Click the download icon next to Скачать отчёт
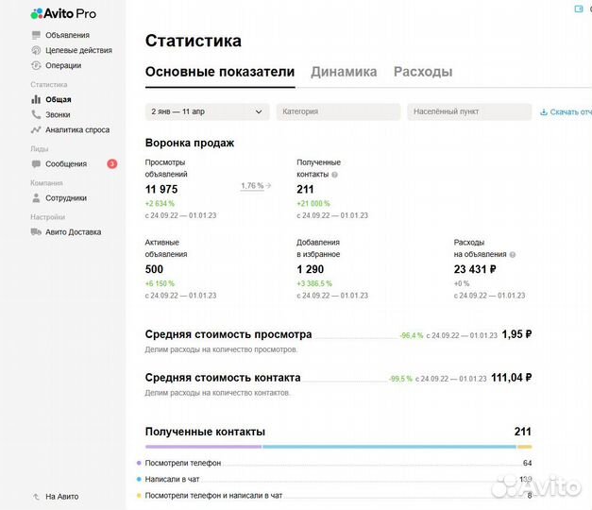The image size is (592, 510). pyautogui.click(x=544, y=111)
